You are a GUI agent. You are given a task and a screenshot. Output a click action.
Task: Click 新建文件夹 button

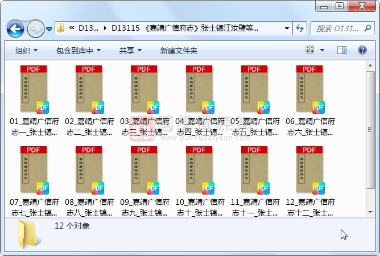pos(179,51)
